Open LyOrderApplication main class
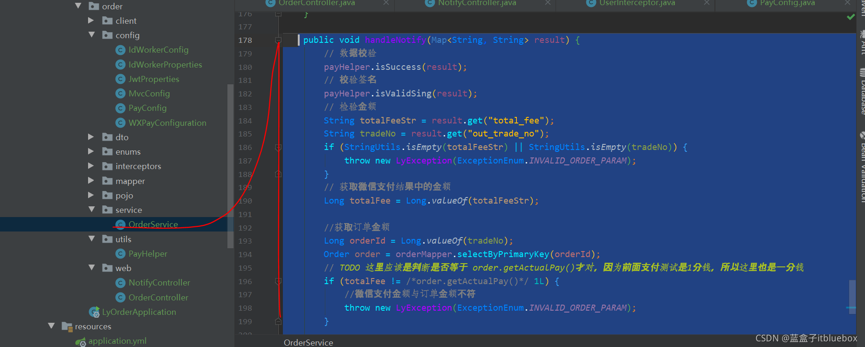865x347 pixels. [x=139, y=312]
